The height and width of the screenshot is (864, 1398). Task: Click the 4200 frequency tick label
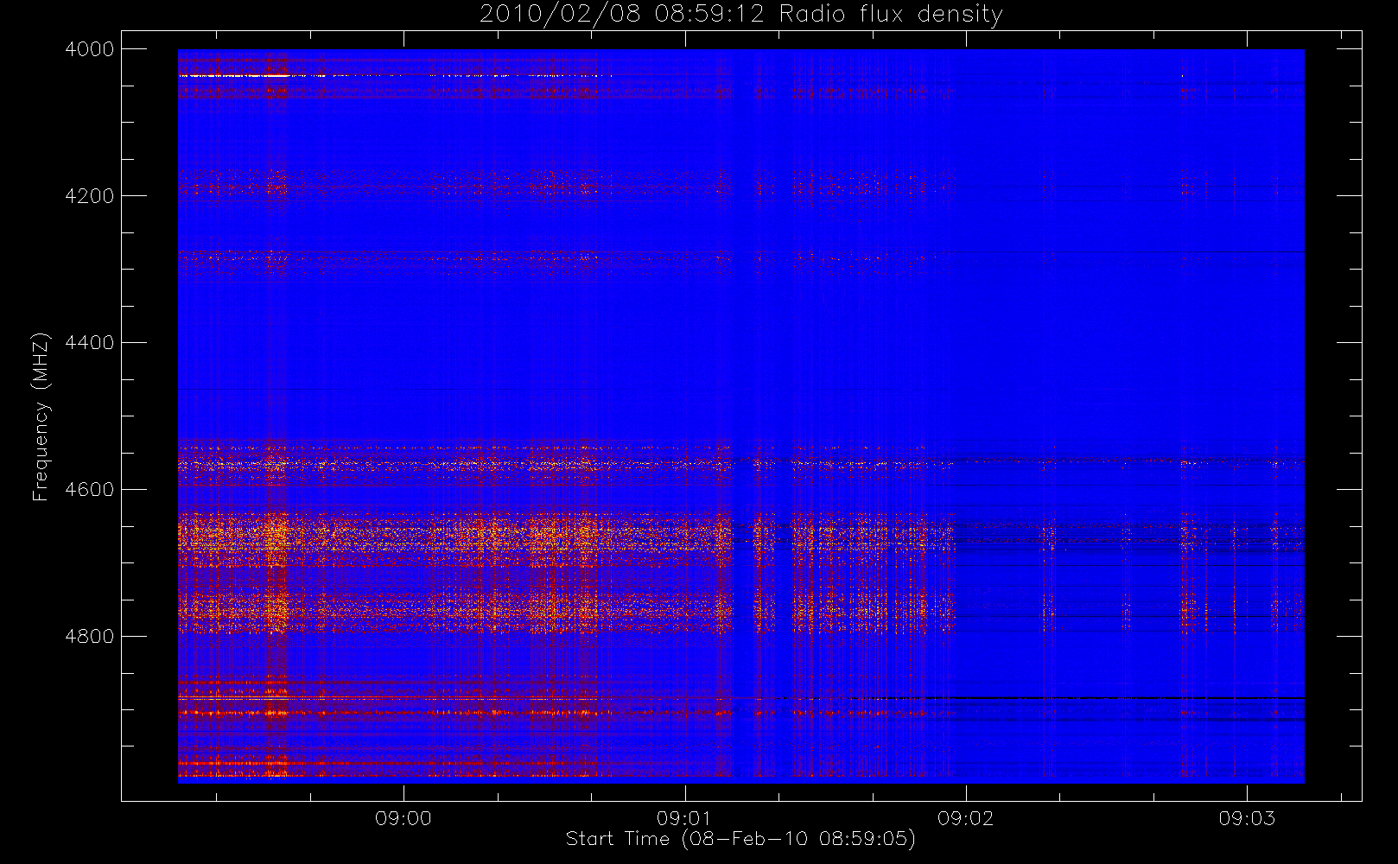pyautogui.click(x=90, y=196)
